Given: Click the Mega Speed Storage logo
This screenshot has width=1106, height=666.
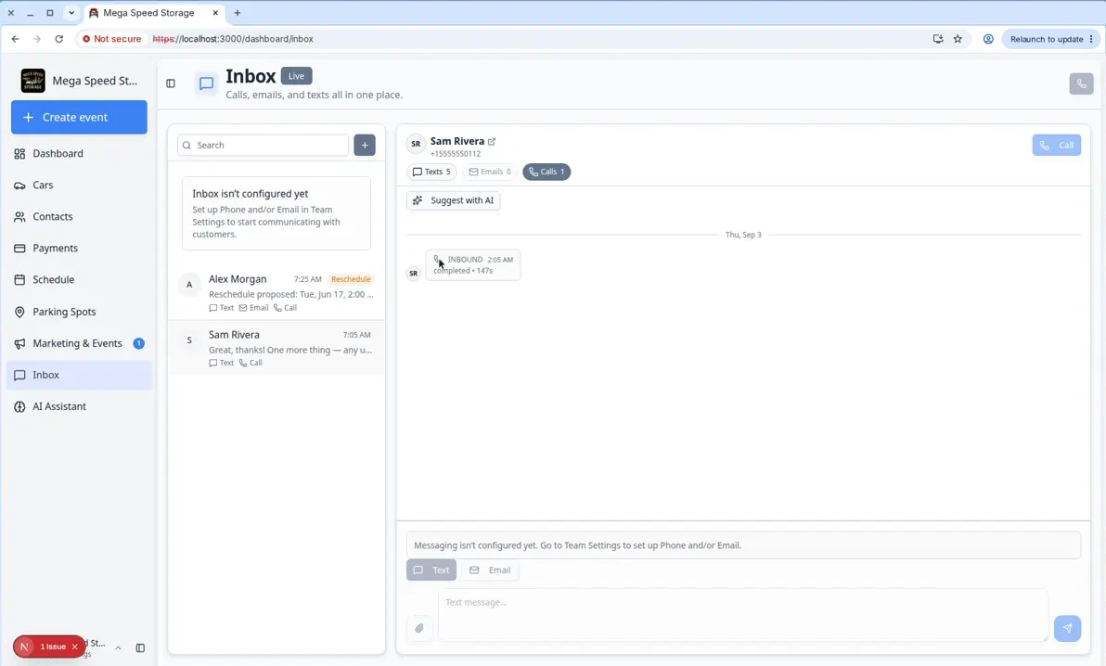Looking at the screenshot, I should [x=32, y=81].
